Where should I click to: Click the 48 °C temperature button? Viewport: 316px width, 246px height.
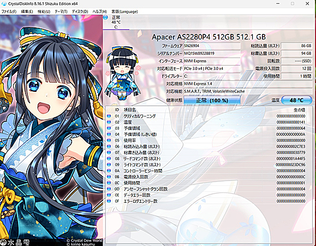click(296, 100)
